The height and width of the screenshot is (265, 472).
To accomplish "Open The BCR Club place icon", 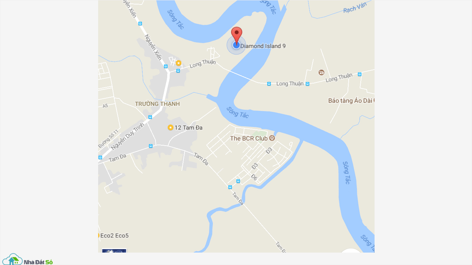I will [x=272, y=138].
